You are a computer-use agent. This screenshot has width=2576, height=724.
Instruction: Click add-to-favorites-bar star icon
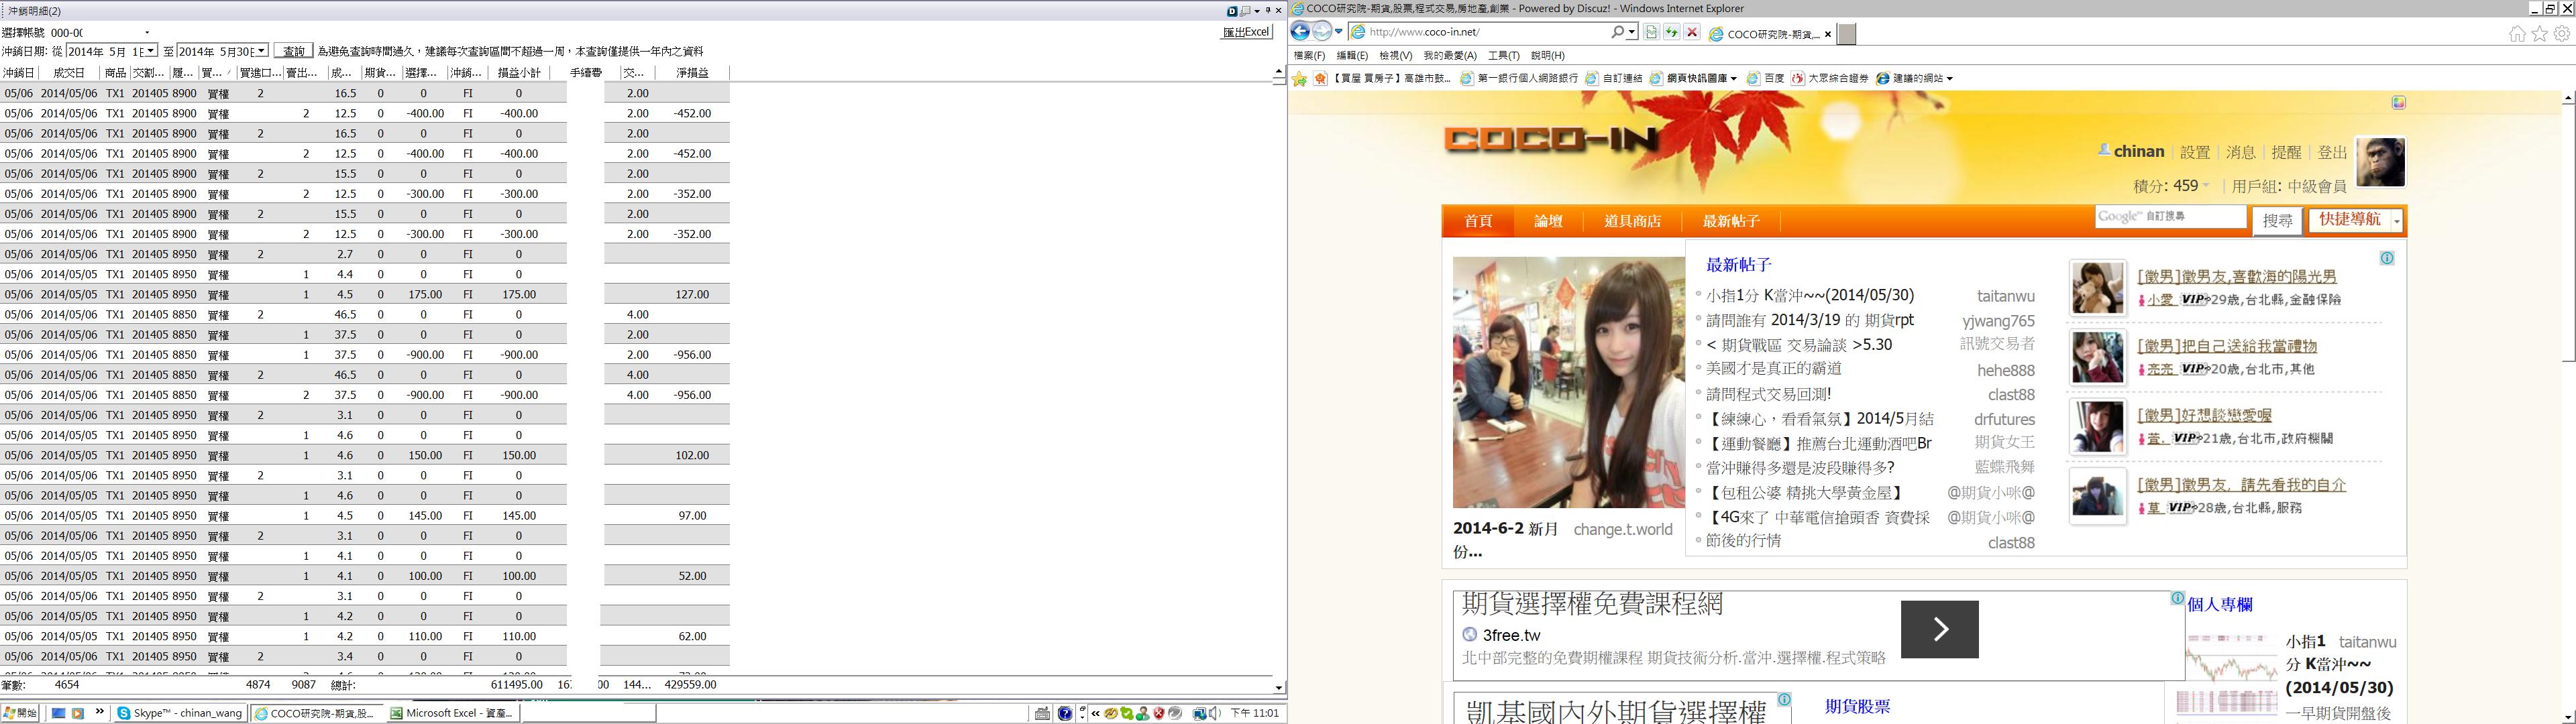point(1299,78)
